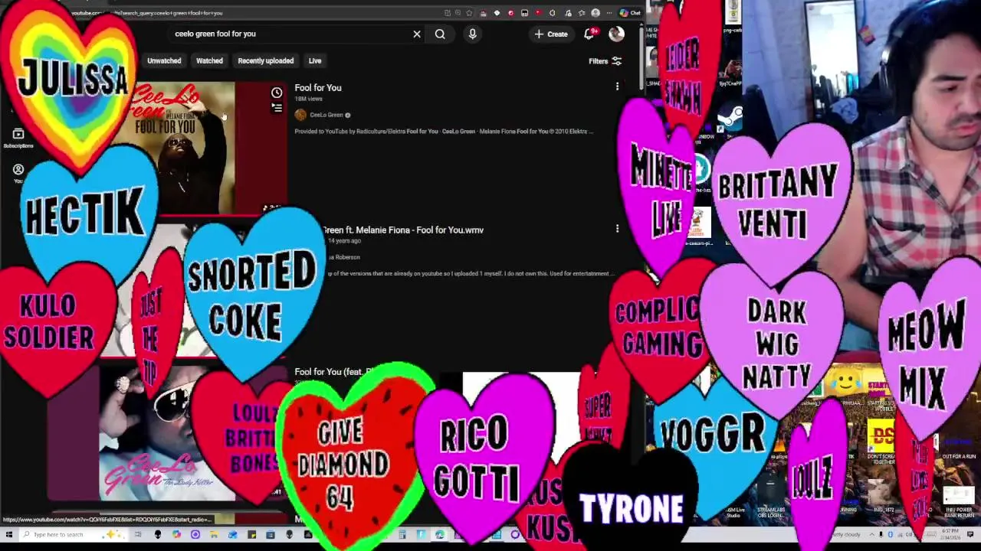Screen dimensions: 981x551
Task: Select the Watched filter chip
Action: coord(209,60)
